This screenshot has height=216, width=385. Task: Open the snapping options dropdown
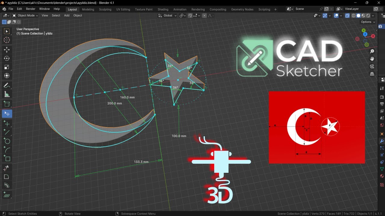pyautogui.click(x=197, y=15)
